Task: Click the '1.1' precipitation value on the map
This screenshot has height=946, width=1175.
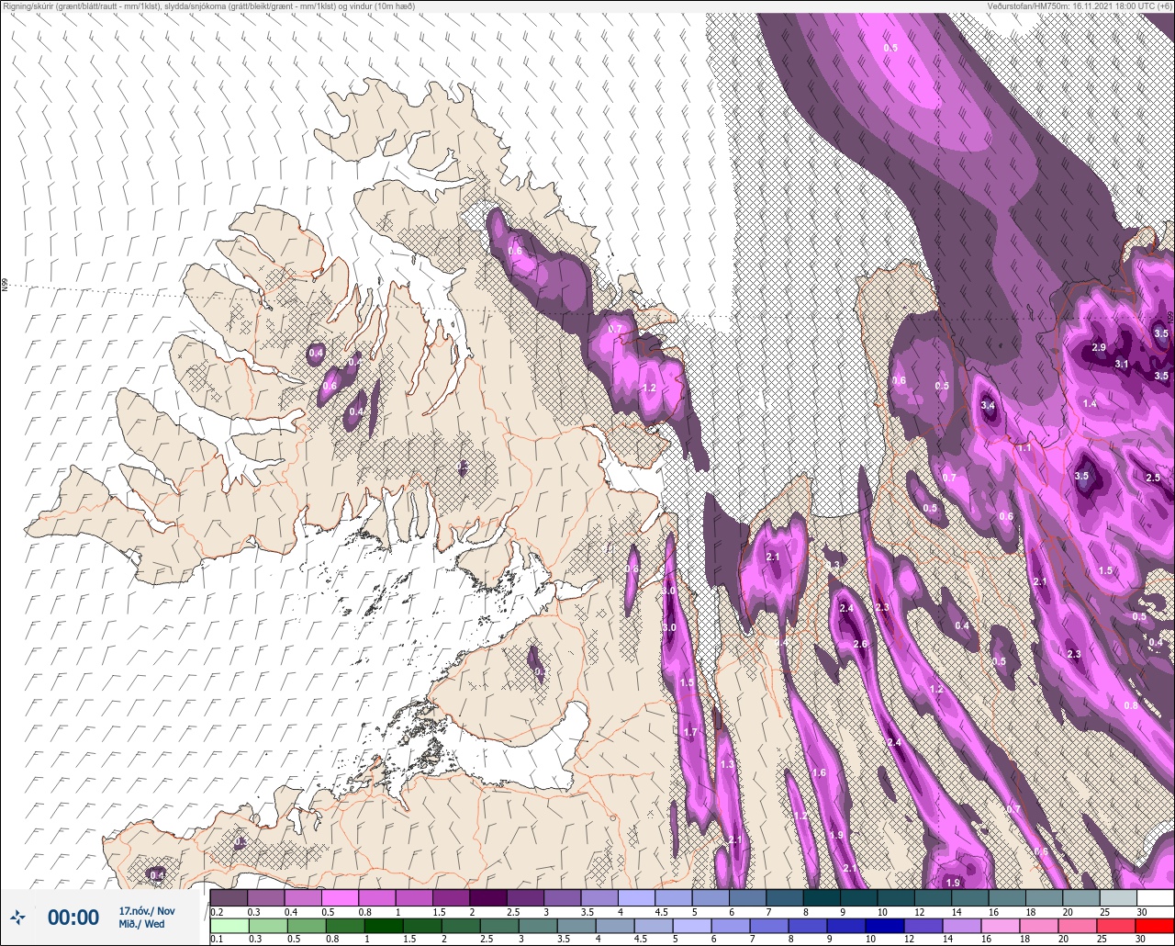Action: pos(1025,447)
